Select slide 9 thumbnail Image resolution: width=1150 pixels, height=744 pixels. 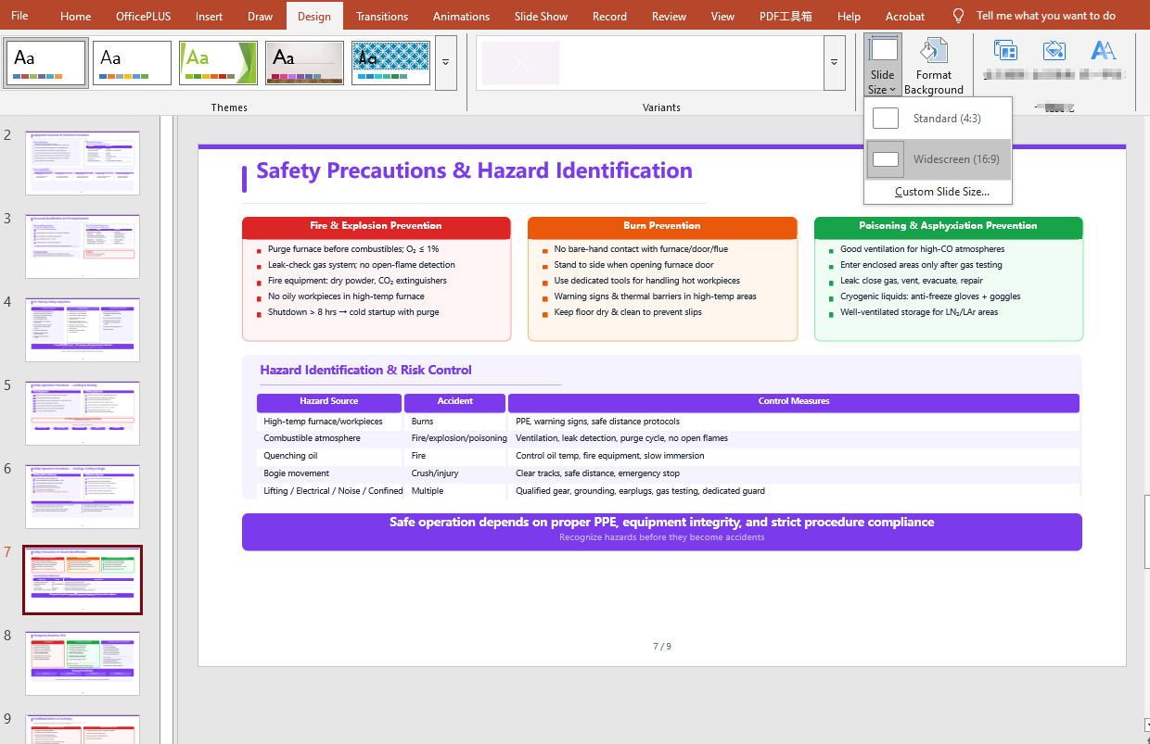[83, 728]
